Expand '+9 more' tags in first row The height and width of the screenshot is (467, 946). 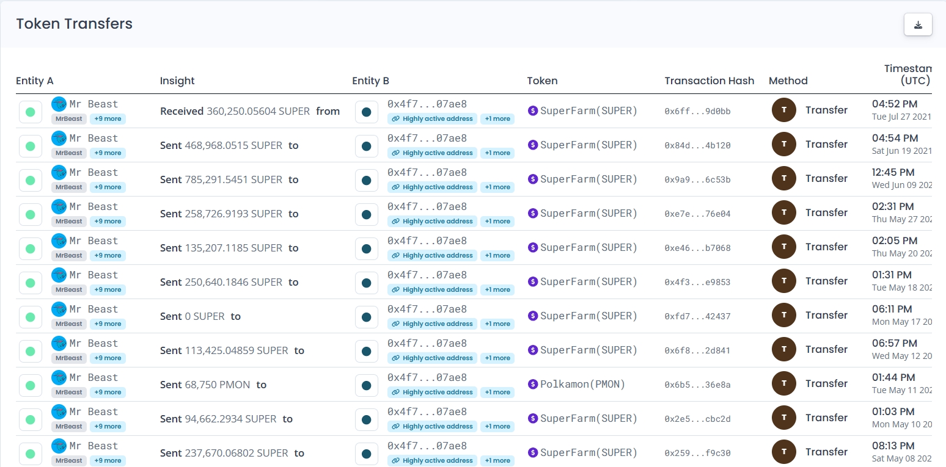coord(108,119)
